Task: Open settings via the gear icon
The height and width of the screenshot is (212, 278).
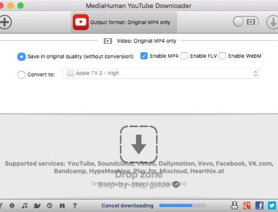Action: click(12, 205)
